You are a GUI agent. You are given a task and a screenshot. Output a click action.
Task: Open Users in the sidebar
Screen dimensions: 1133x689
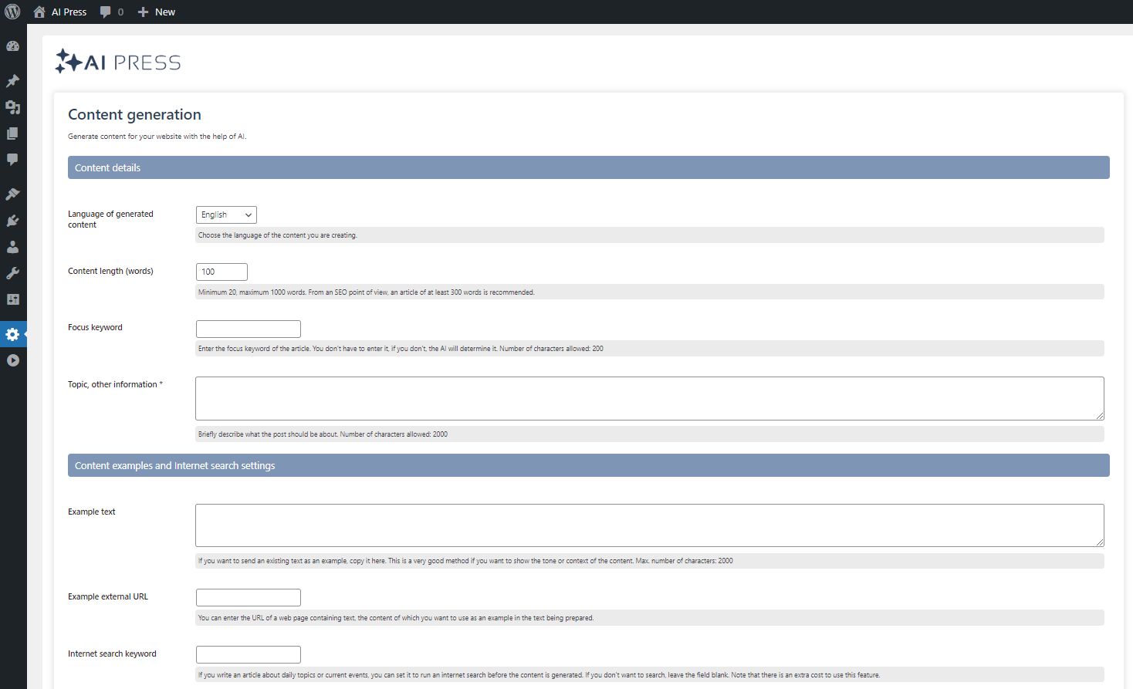pyautogui.click(x=12, y=247)
